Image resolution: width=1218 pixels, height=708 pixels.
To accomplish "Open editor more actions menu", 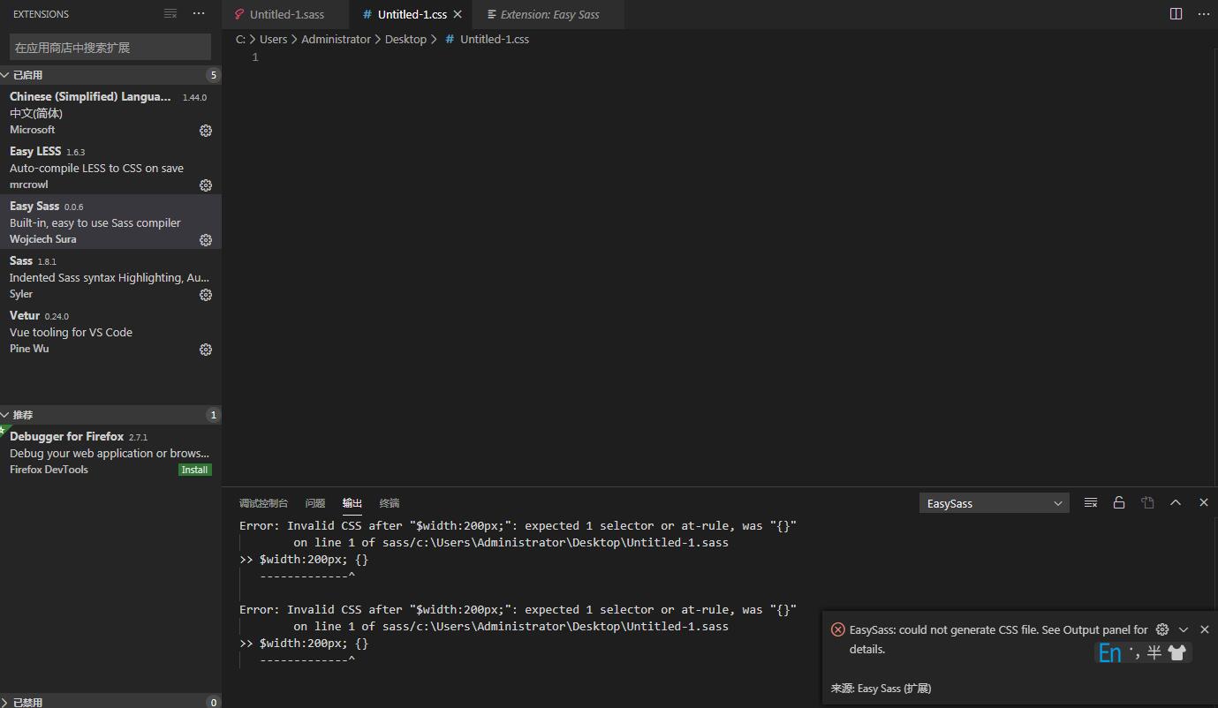I will (x=1203, y=14).
